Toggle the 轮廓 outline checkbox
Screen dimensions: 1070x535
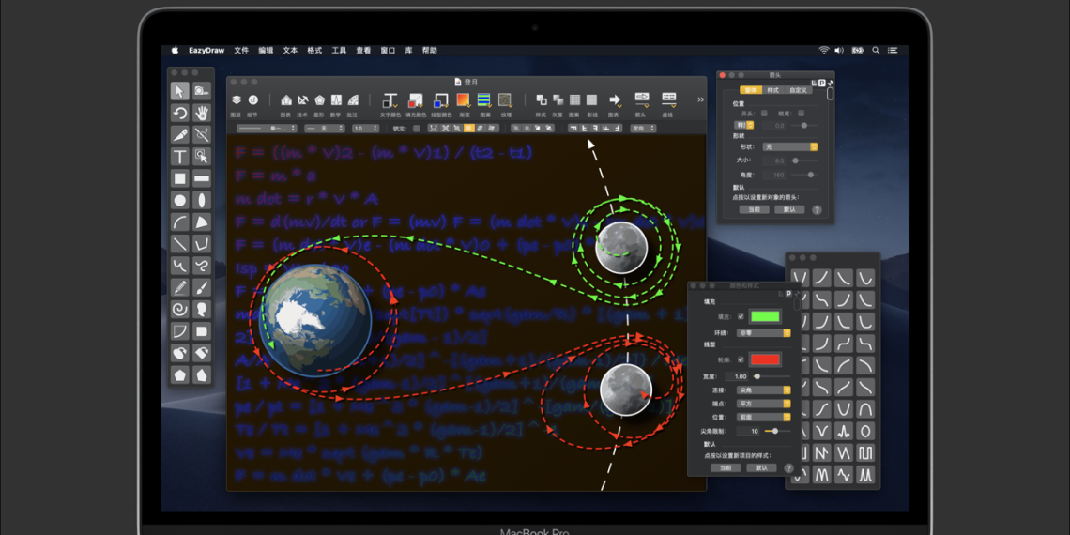coord(741,359)
